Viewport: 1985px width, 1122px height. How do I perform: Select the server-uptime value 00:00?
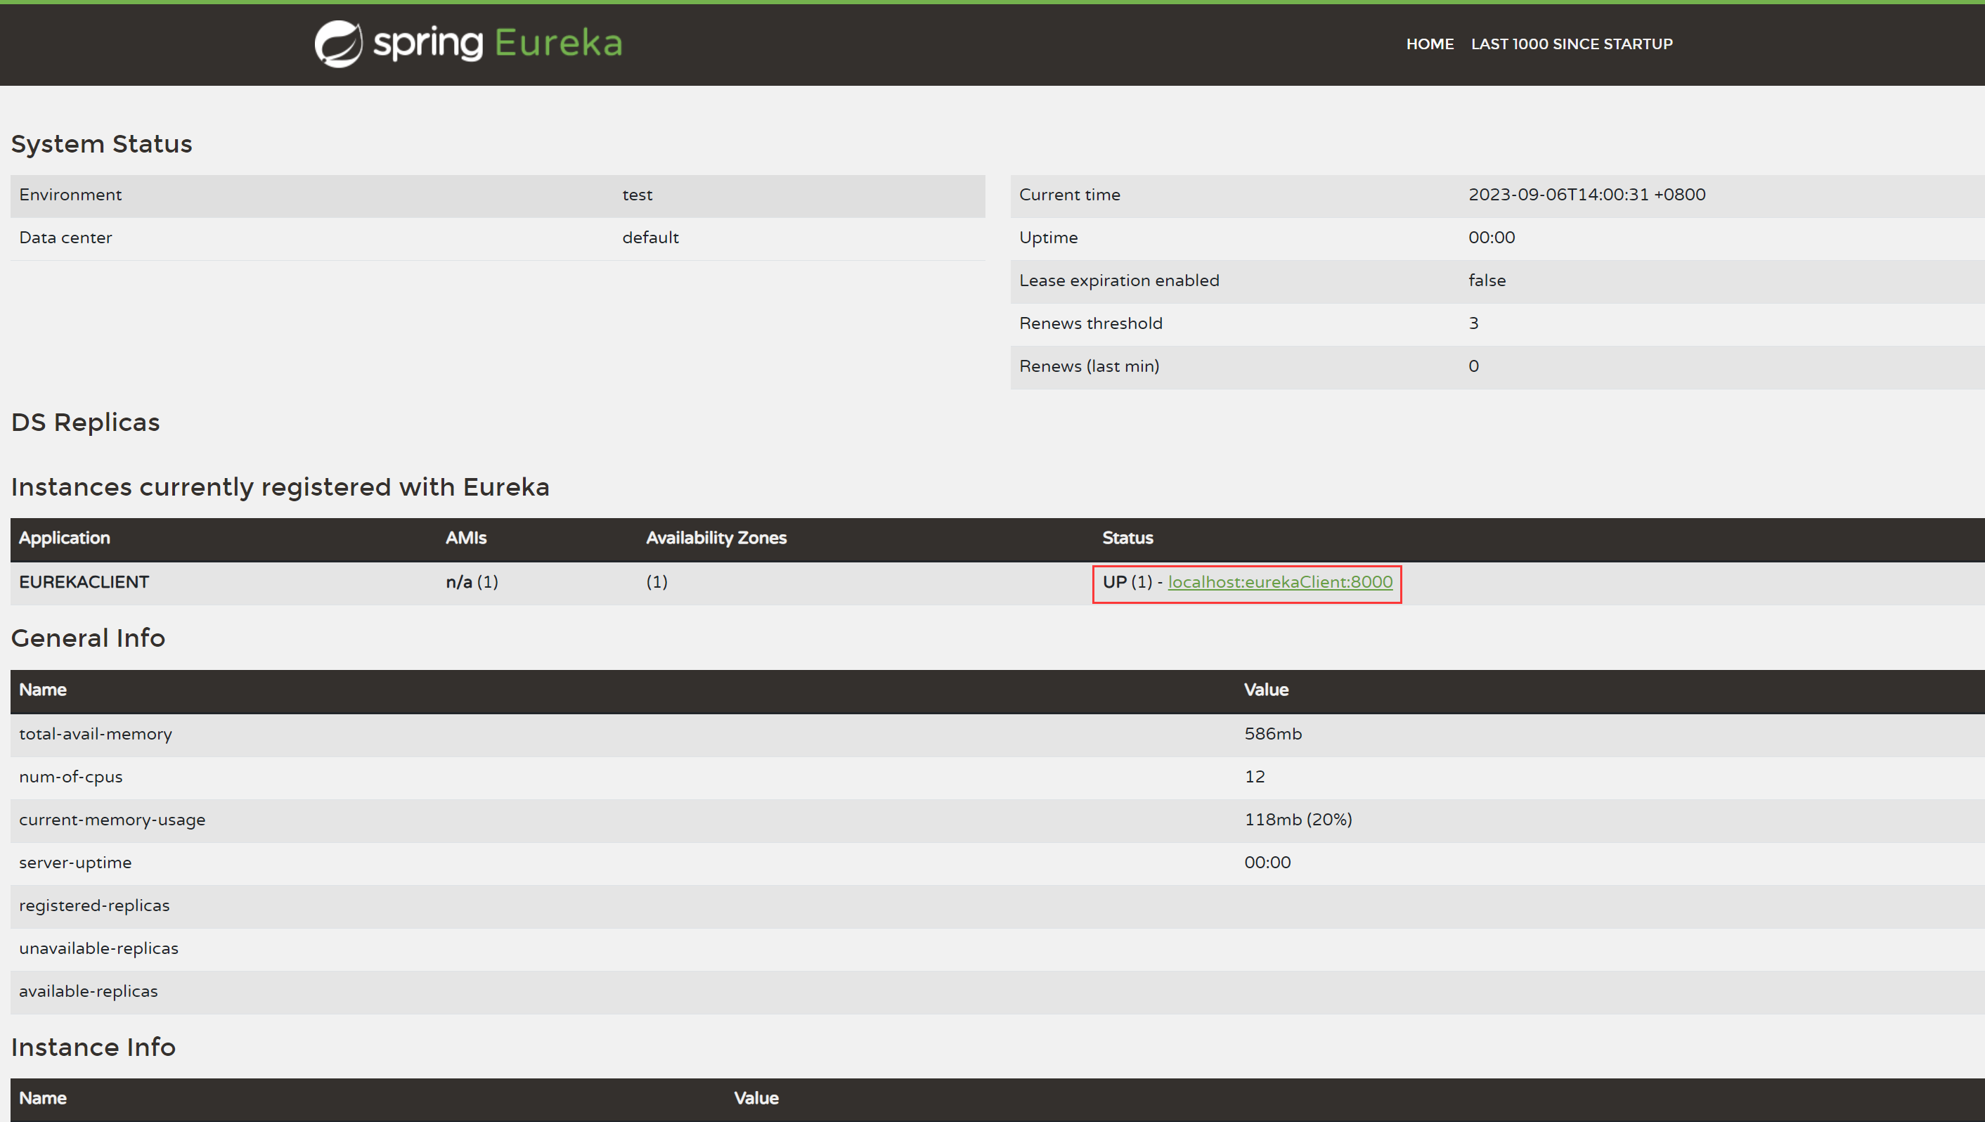tap(1267, 863)
